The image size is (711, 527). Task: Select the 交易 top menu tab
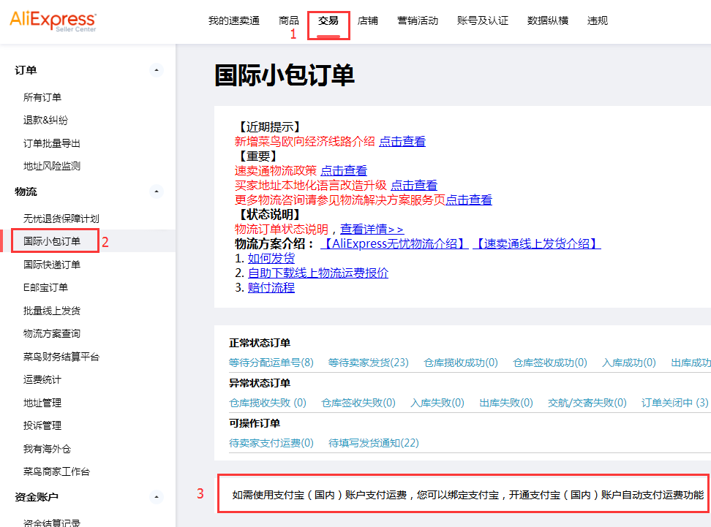pos(328,20)
